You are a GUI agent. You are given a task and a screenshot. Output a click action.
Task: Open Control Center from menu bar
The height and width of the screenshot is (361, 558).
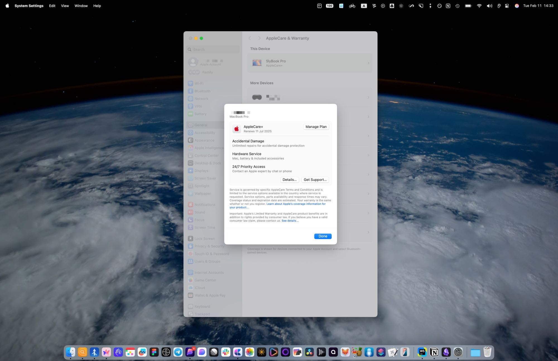[x=507, y=6]
